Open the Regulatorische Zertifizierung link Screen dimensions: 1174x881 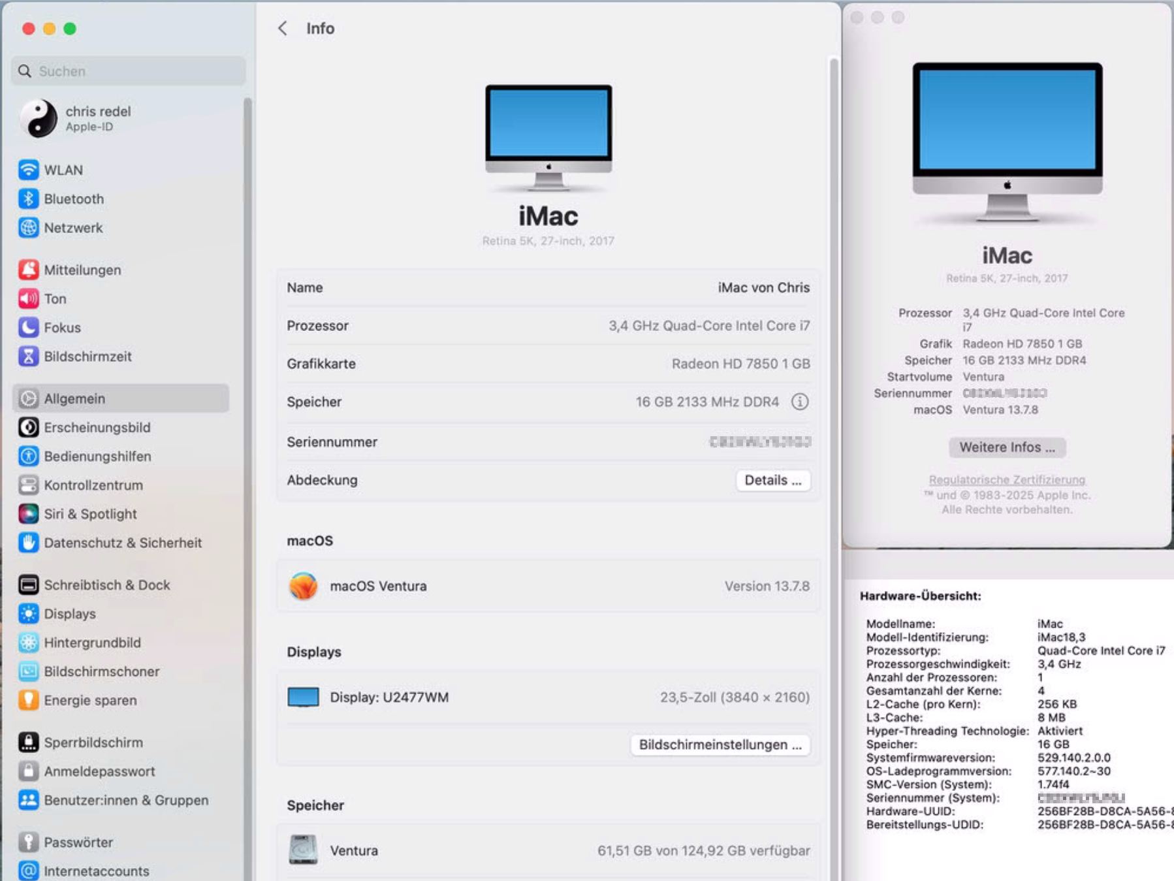pyautogui.click(x=1006, y=479)
